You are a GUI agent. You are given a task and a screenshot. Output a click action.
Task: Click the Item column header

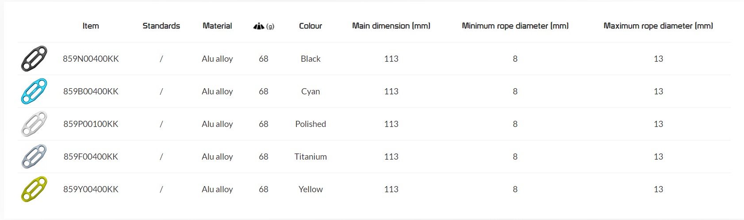91,26
